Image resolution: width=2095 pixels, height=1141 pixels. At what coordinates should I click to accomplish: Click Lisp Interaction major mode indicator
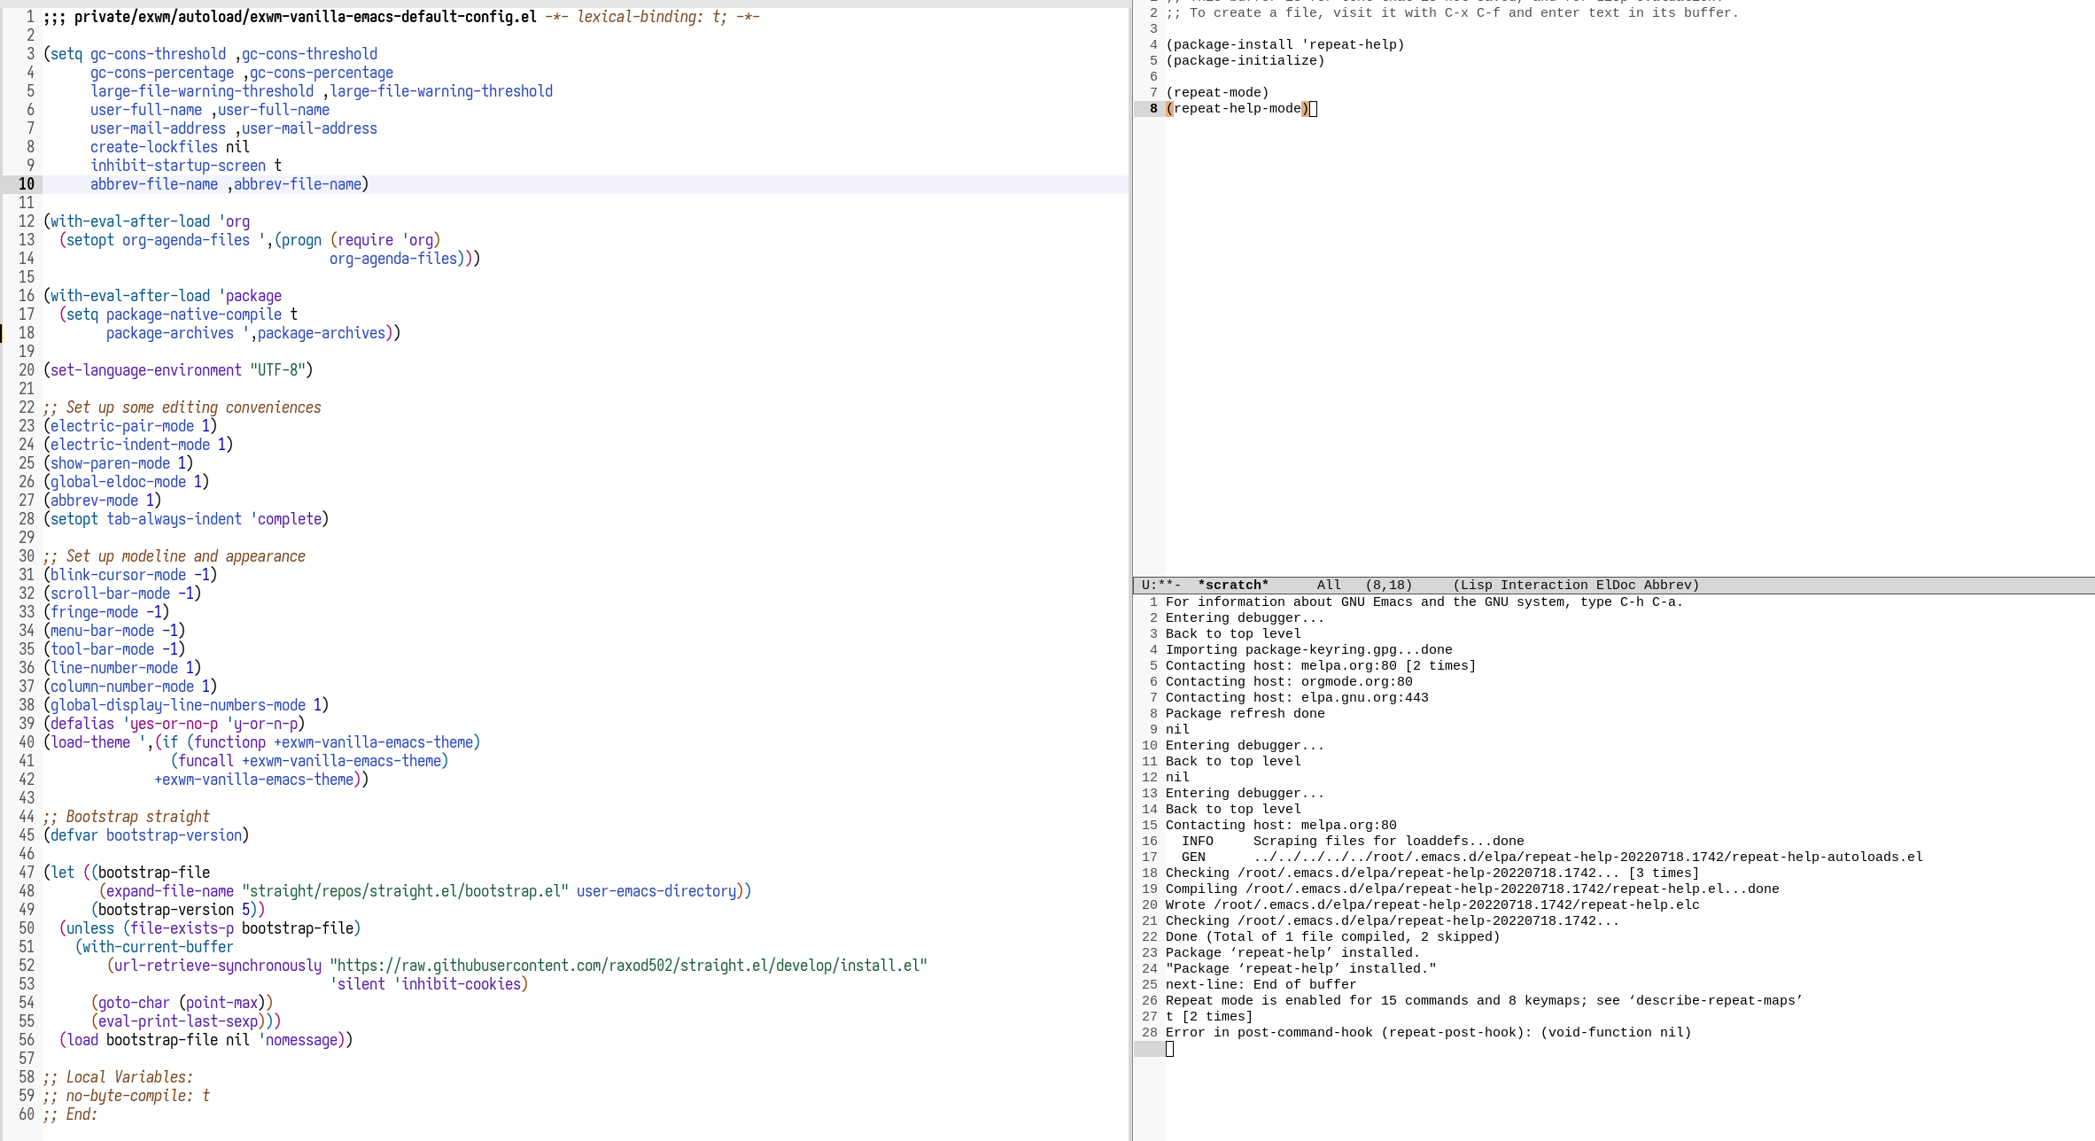[x=1524, y=585]
